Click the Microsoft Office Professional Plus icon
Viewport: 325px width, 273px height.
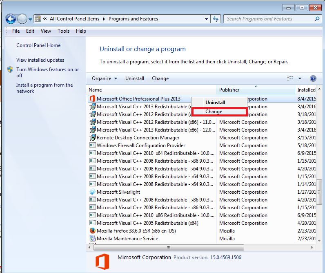[x=92, y=99]
